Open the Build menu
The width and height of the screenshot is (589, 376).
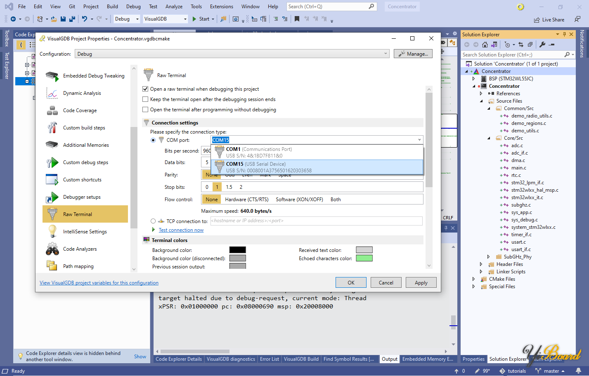point(112,7)
